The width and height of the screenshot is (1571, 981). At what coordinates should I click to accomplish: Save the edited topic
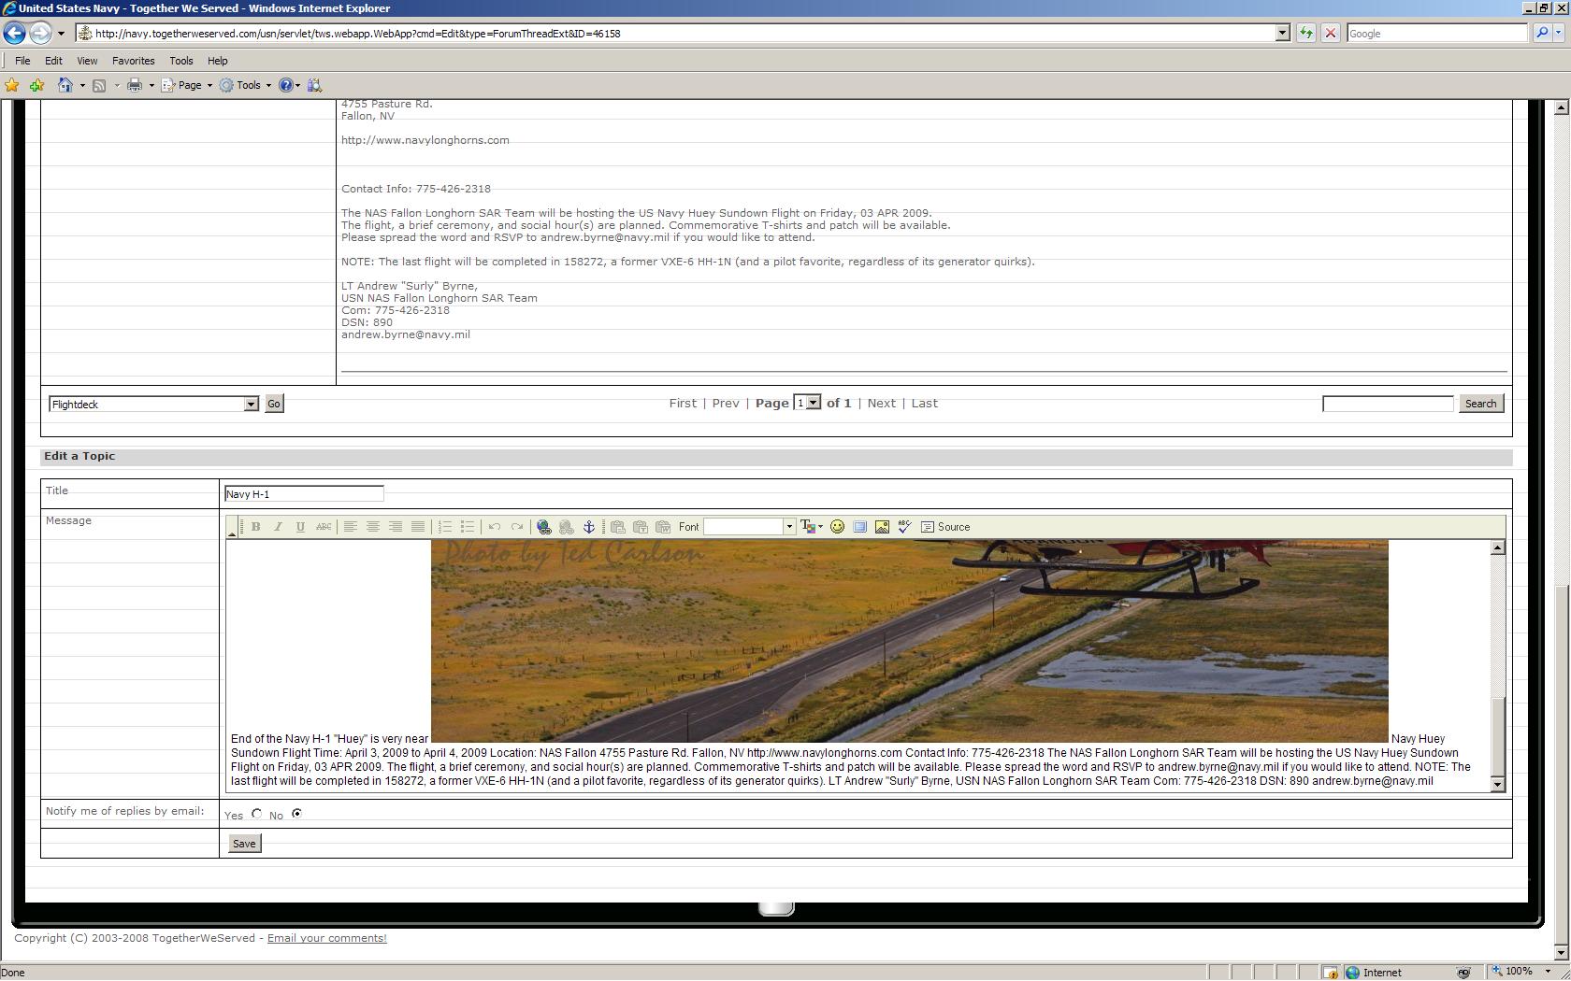click(244, 844)
